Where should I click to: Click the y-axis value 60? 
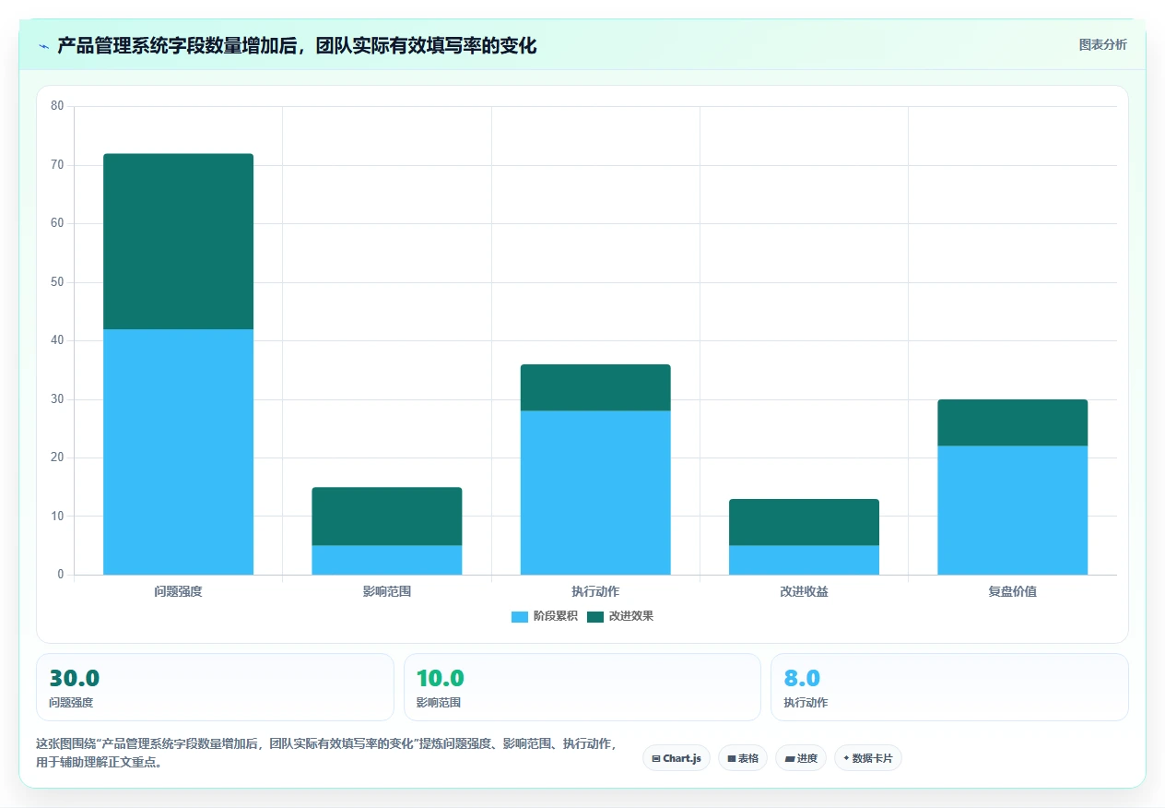57,223
